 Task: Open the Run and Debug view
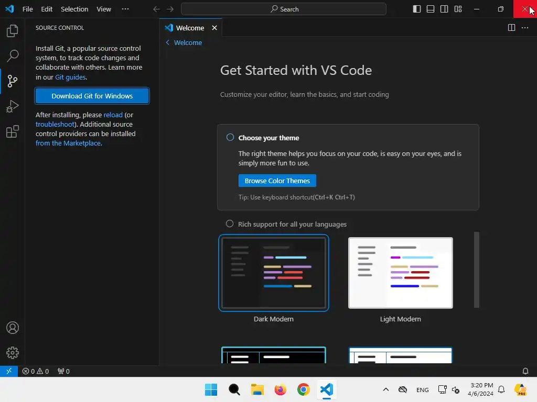[13, 106]
